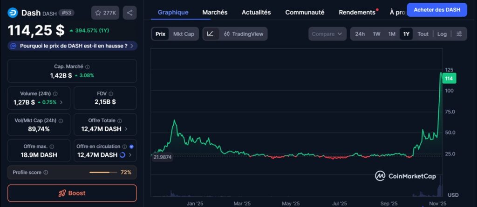
Task: Open Pourquoi le prix de DASH question
Action: [72, 46]
